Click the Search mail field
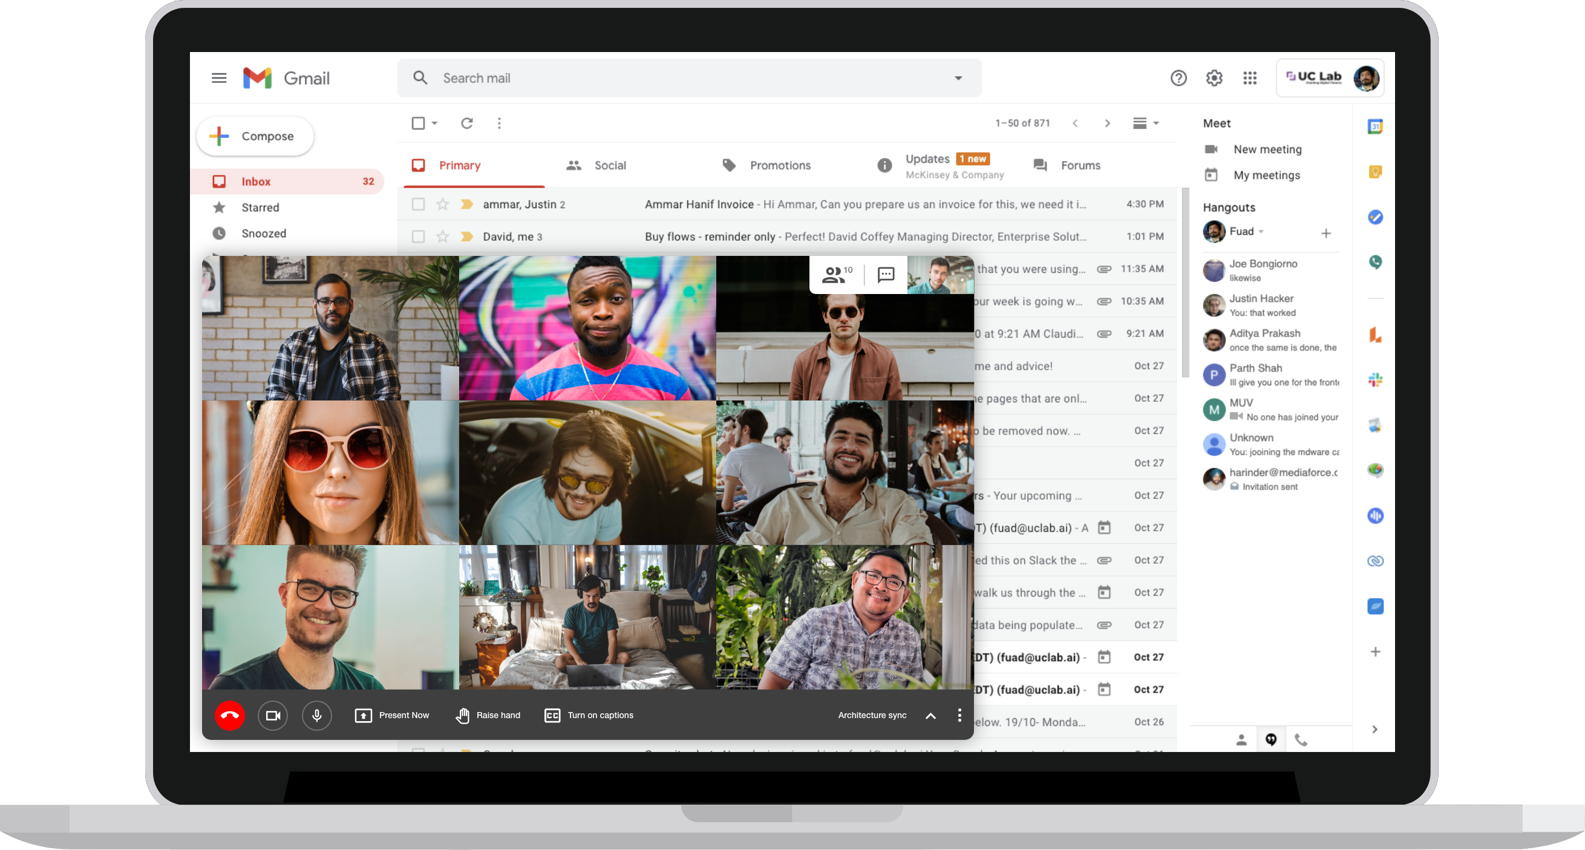1585x850 pixels. click(689, 78)
